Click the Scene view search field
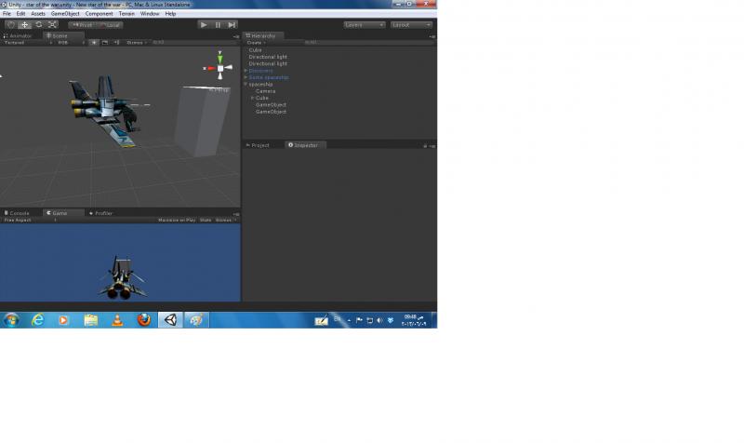 [x=193, y=43]
